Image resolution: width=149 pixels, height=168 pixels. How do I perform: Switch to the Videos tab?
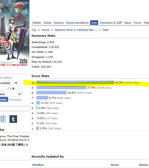click(47, 23)
